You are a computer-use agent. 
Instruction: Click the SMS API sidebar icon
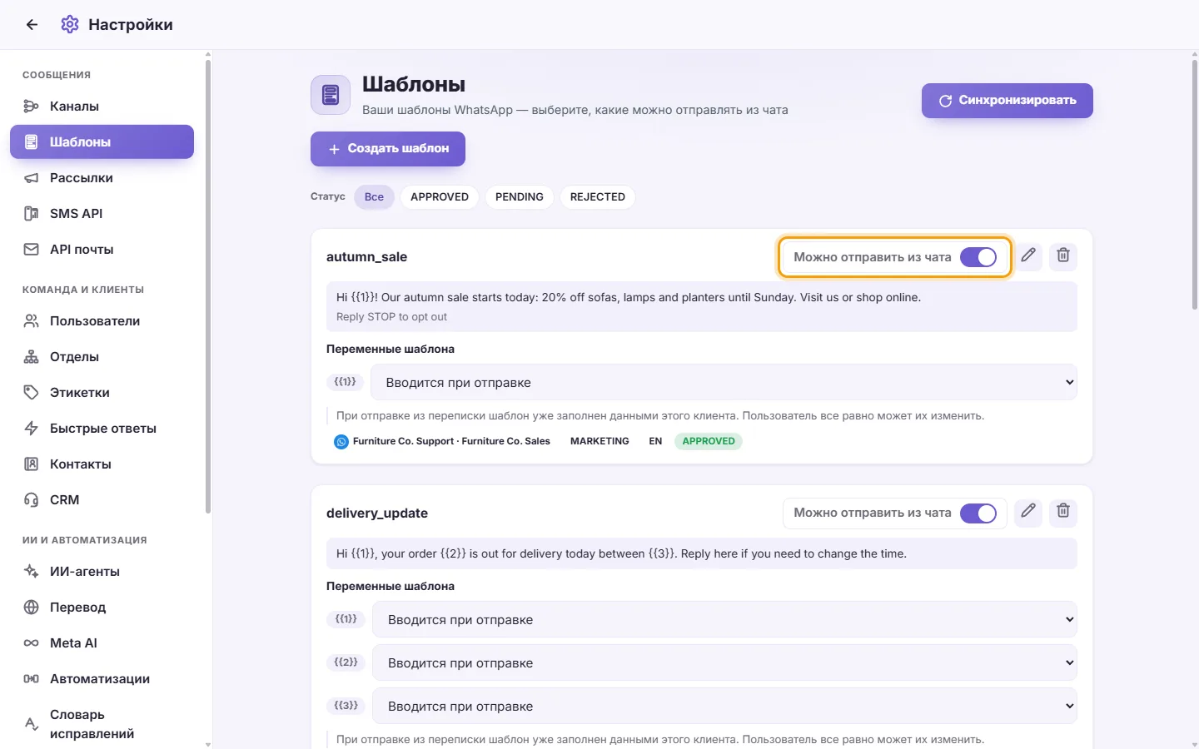coord(31,214)
